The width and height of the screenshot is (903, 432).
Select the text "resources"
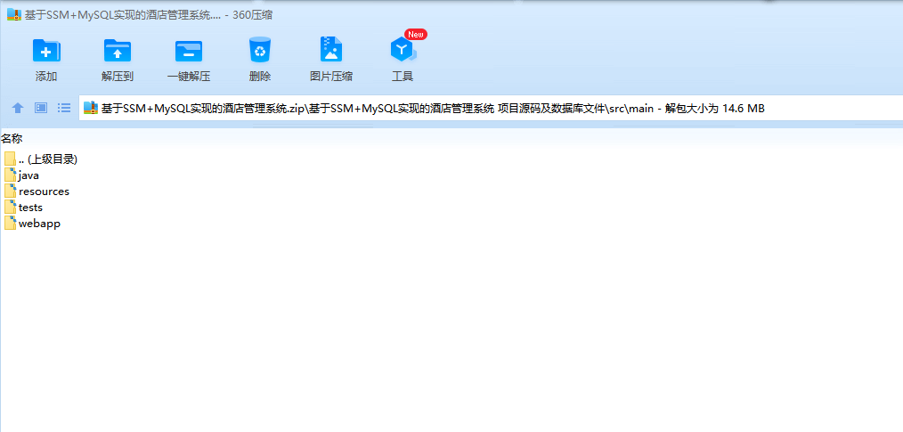(44, 192)
